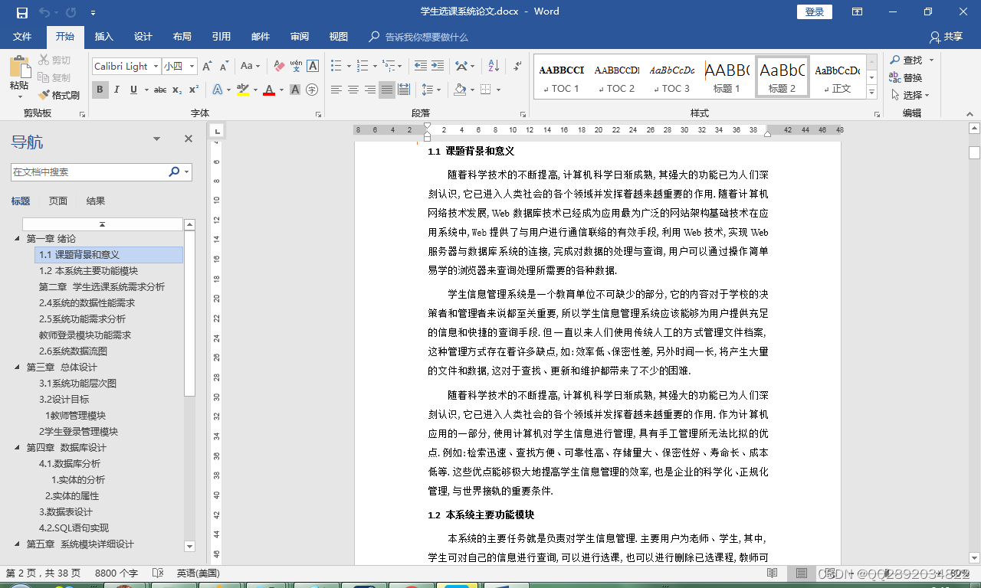Toggle bold formatting
This screenshot has height=588, width=981.
click(x=100, y=90)
